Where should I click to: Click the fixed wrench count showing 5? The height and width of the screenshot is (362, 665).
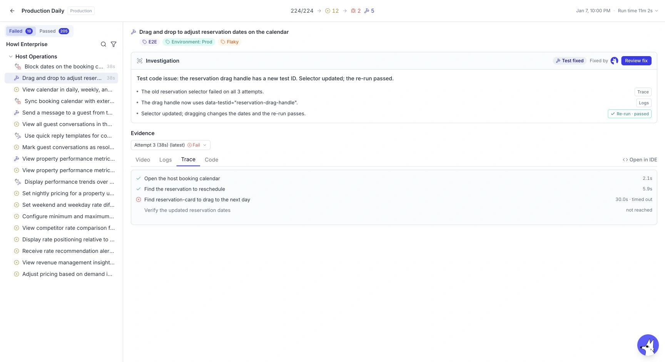click(x=369, y=11)
